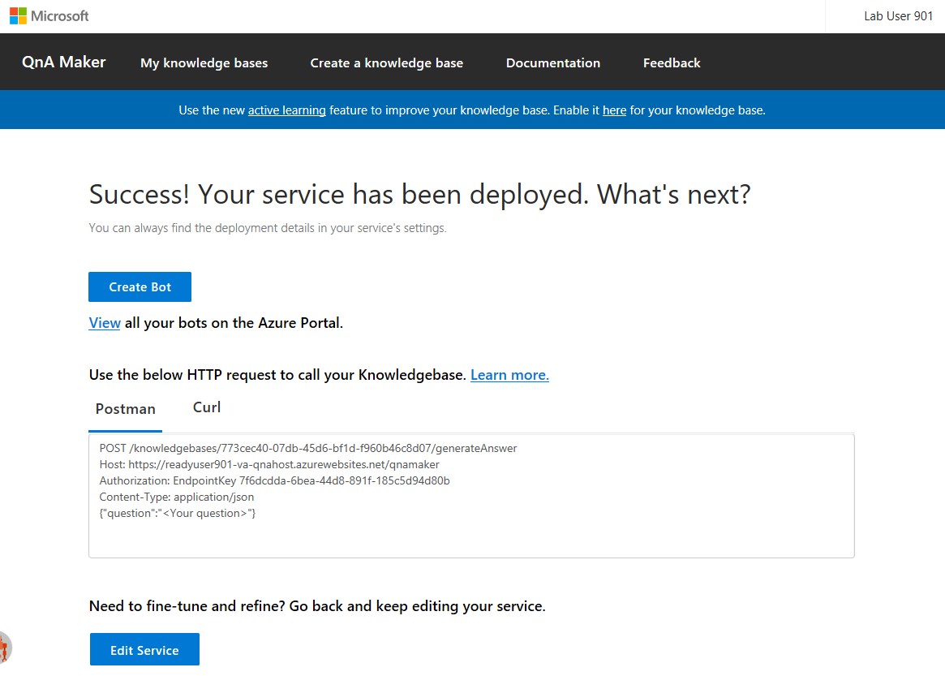Open the QnA Maker home link
This screenshot has height=676, width=945.
64,62
